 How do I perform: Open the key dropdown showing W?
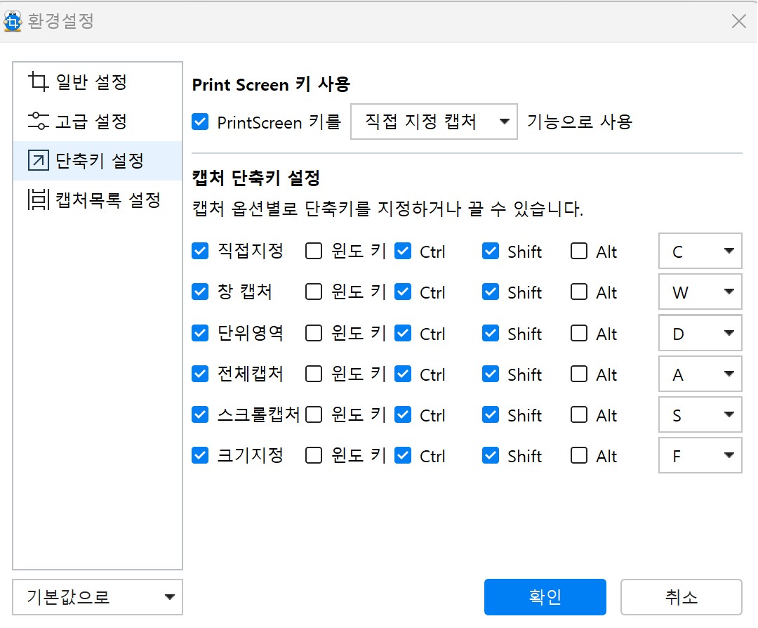pos(700,292)
